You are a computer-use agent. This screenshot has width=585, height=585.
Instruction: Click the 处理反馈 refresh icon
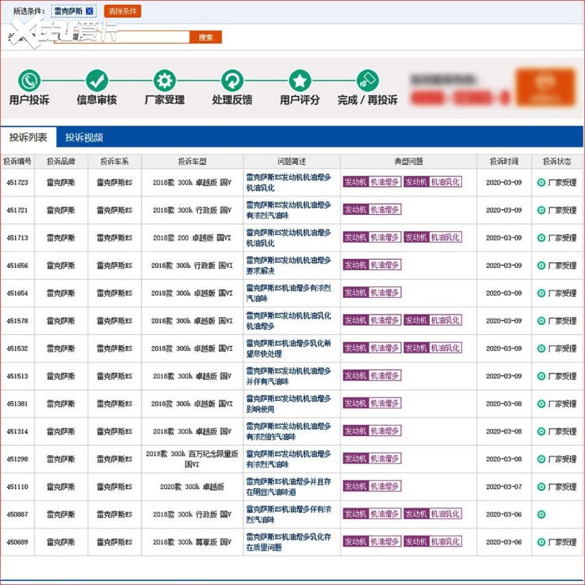coord(232,81)
